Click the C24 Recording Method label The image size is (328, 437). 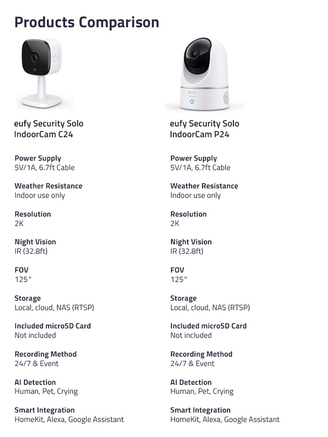[45, 354]
